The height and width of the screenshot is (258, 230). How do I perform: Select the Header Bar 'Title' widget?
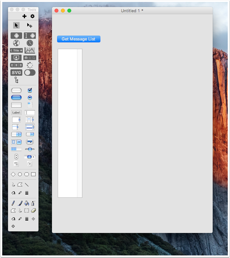tap(16, 50)
